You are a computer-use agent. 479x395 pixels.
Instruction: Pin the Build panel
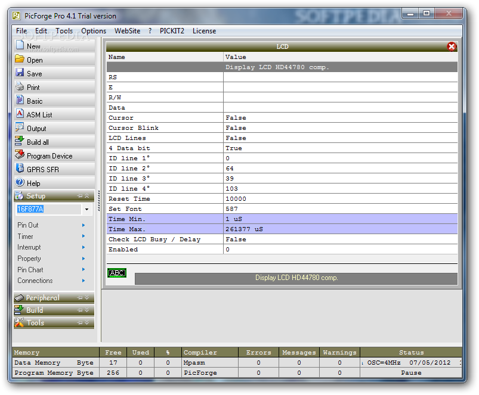pyautogui.click(x=80, y=310)
